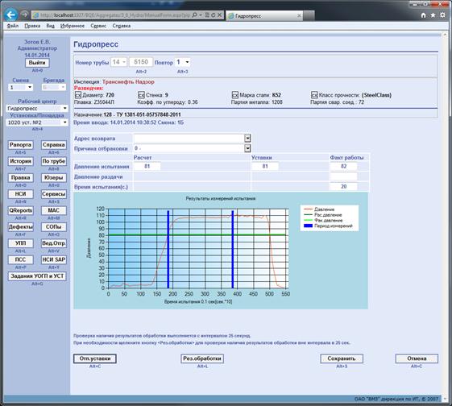Open the sidebar Справка button
Image resolution: width=452 pixels, height=406 pixels.
(54, 145)
